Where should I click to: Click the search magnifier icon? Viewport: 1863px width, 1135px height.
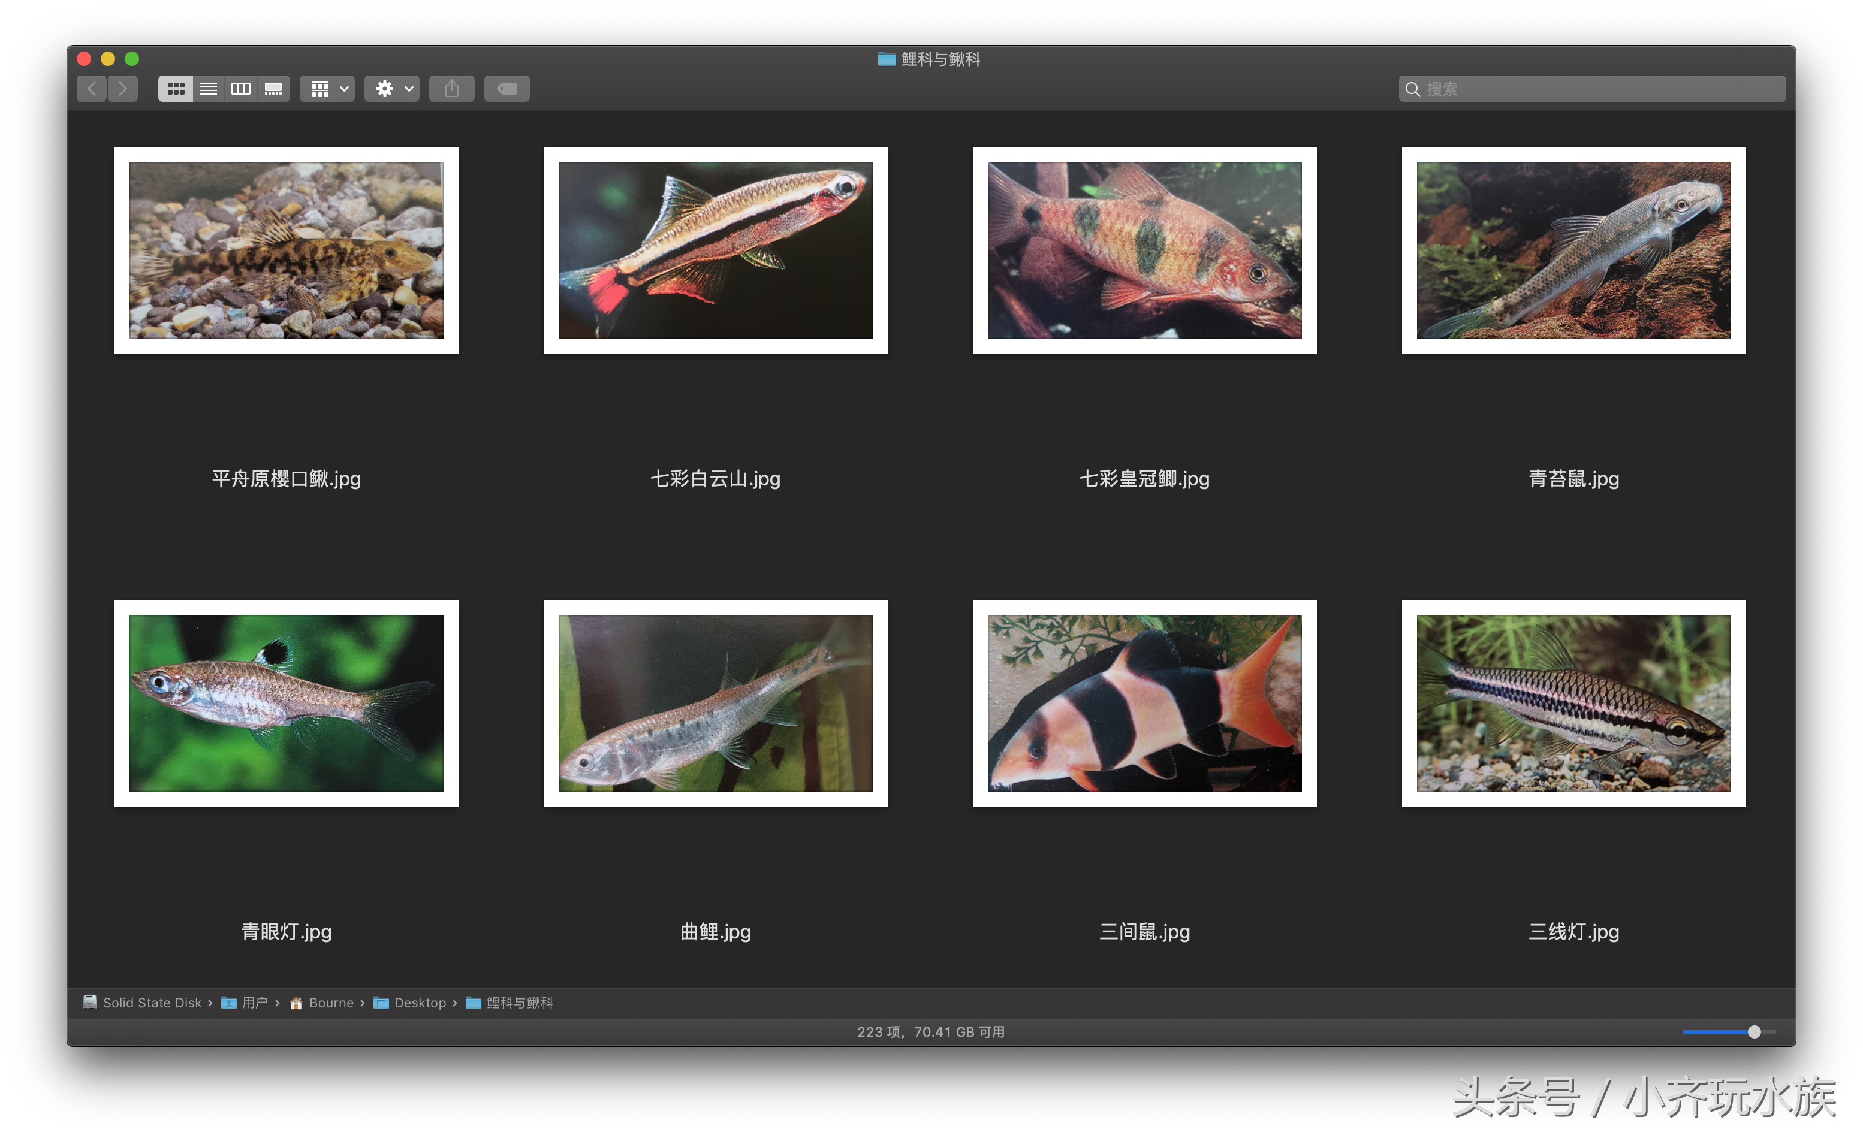pyautogui.click(x=1412, y=89)
